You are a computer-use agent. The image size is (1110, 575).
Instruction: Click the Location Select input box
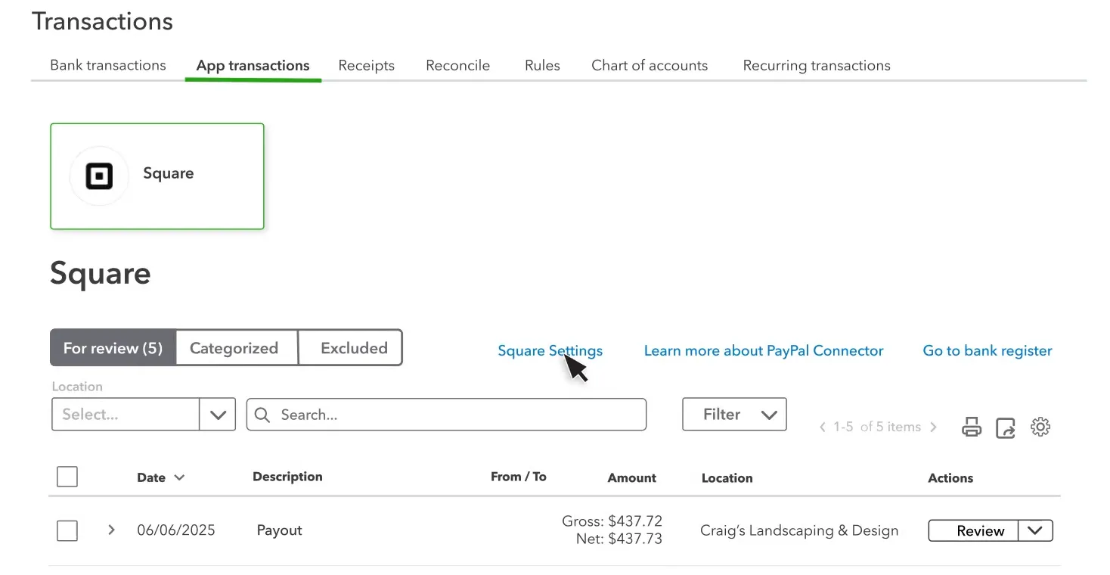pyautogui.click(x=126, y=415)
